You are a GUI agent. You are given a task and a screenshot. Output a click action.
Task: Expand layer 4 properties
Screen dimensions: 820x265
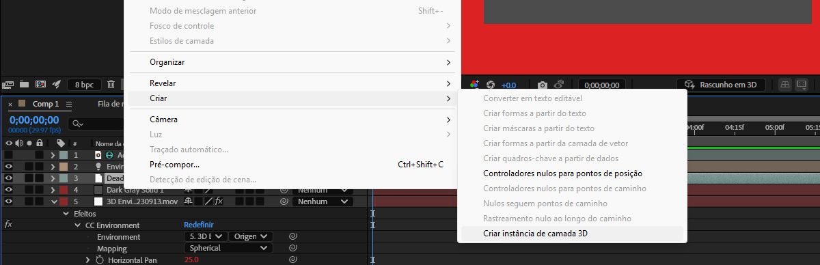[53, 190]
